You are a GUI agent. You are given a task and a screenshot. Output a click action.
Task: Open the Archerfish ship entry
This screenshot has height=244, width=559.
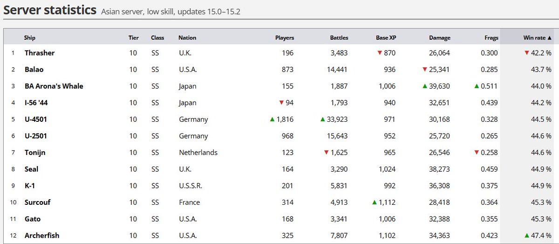pos(42,236)
